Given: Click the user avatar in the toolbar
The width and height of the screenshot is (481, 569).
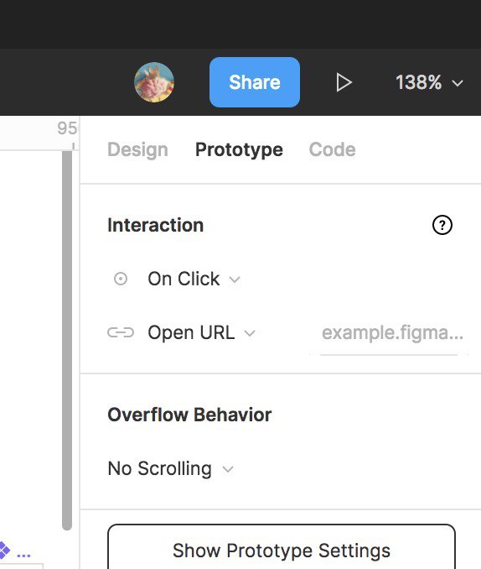Looking at the screenshot, I should pyautogui.click(x=154, y=82).
